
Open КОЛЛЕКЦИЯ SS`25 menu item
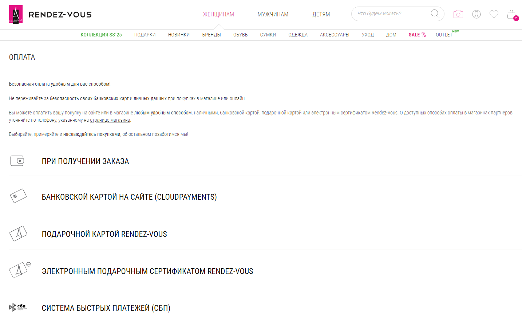coord(101,35)
